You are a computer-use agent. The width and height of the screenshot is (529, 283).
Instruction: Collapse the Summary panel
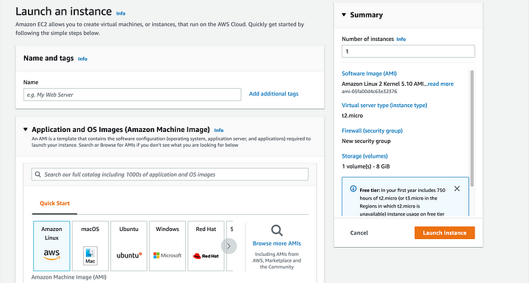[344, 15]
